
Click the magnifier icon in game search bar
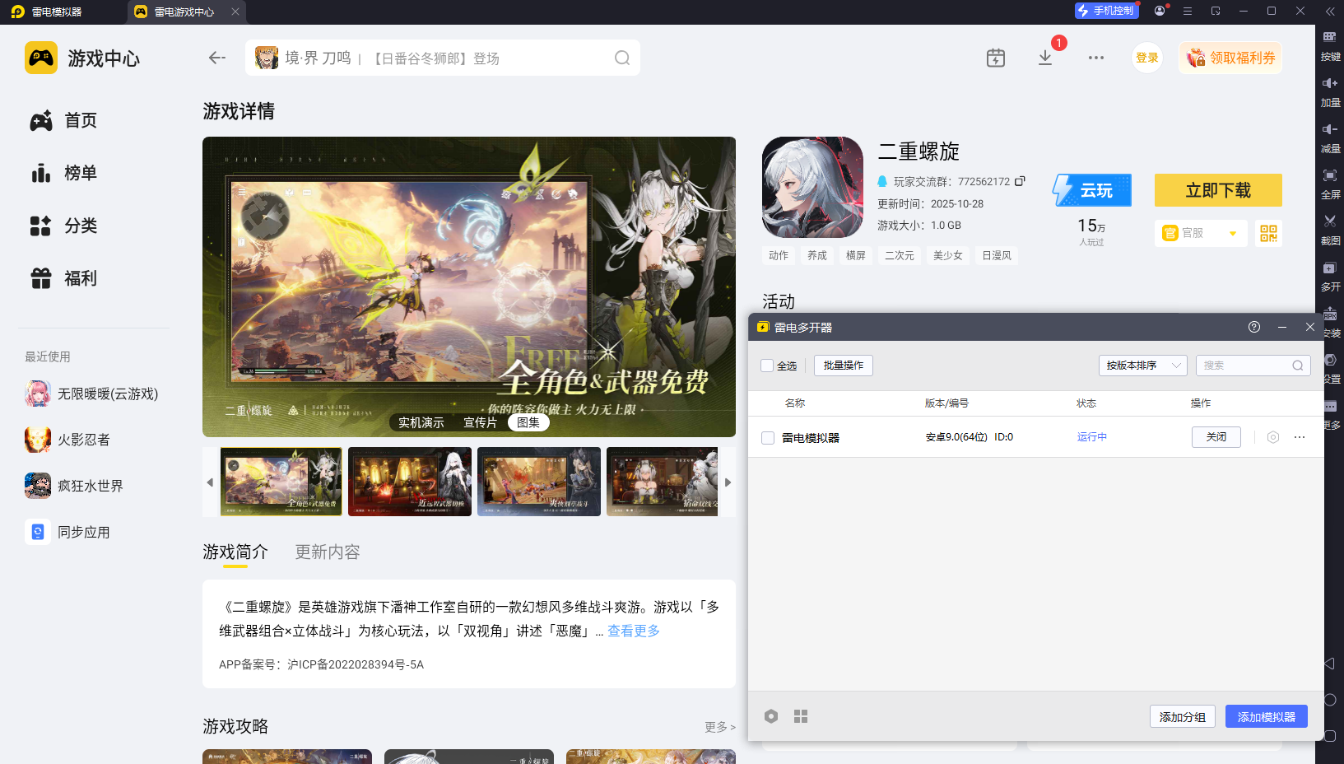622,58
